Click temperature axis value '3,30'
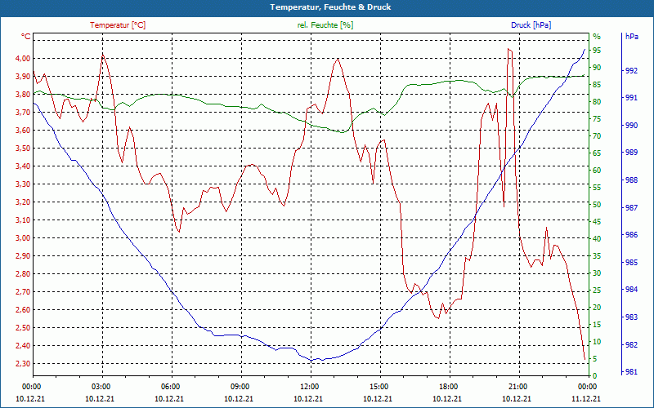 point(23,184)
